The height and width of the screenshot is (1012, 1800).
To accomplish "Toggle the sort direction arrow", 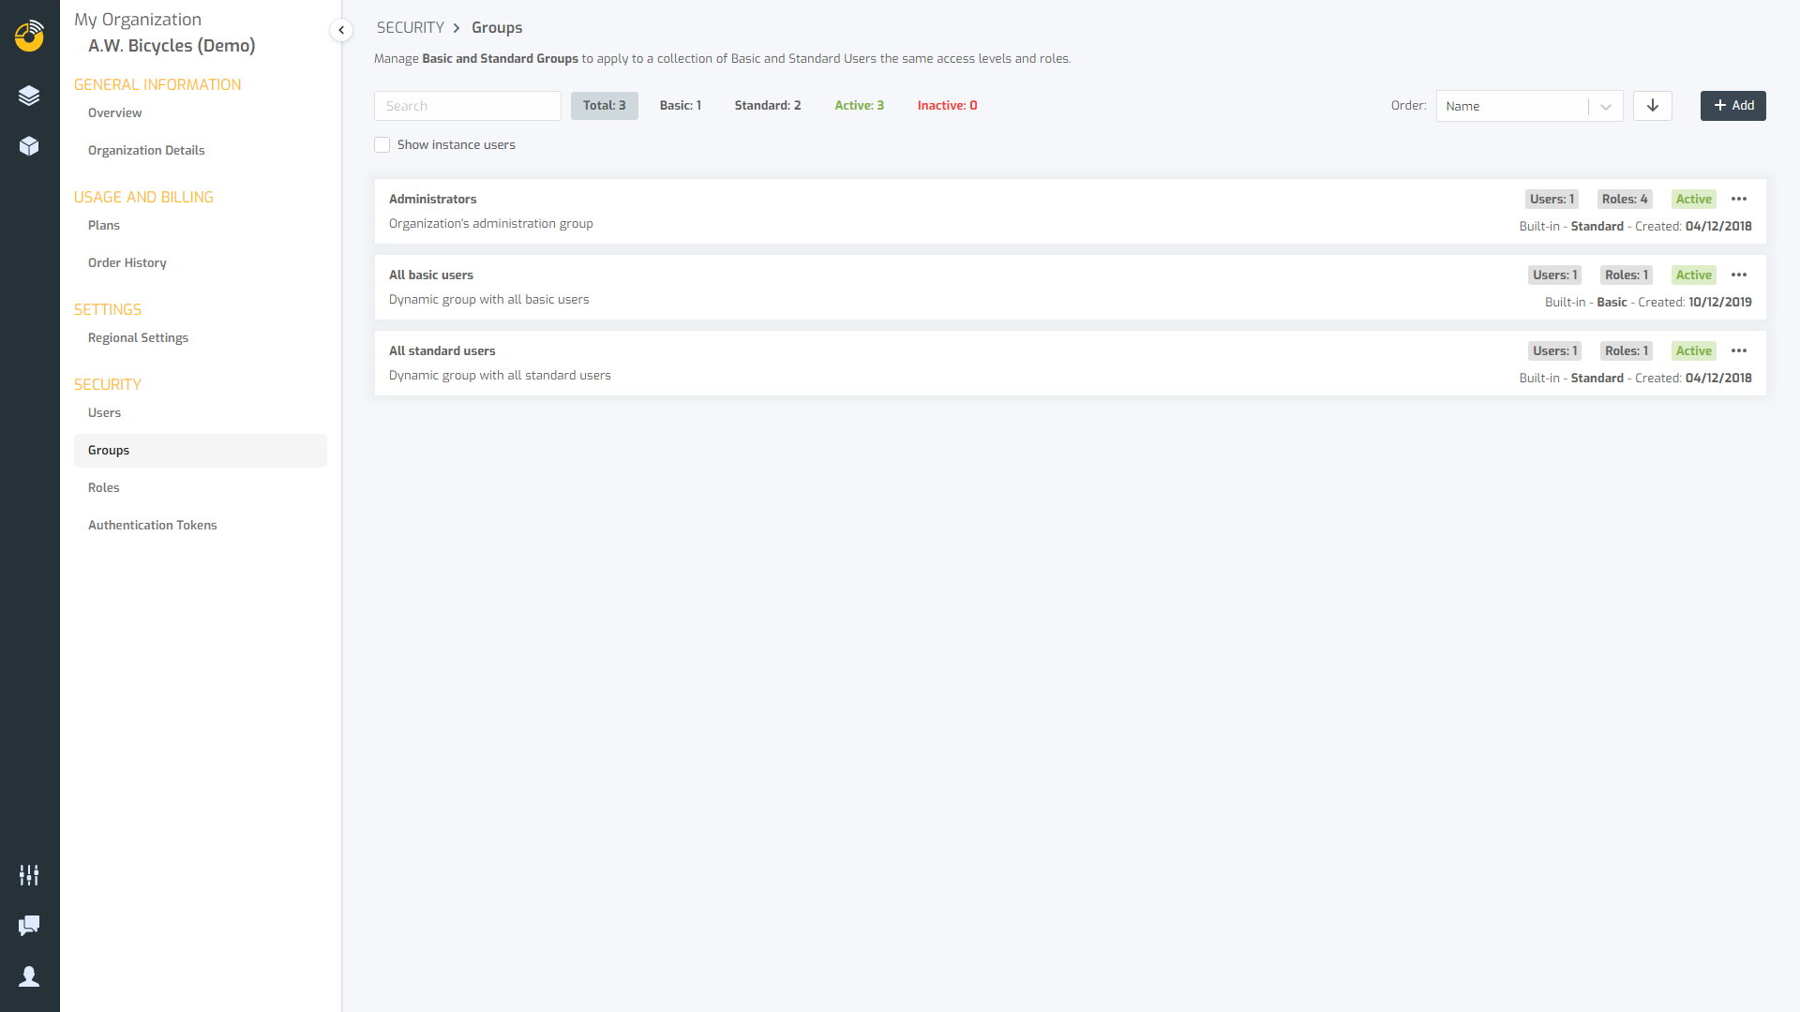I will coord(1652,106).
